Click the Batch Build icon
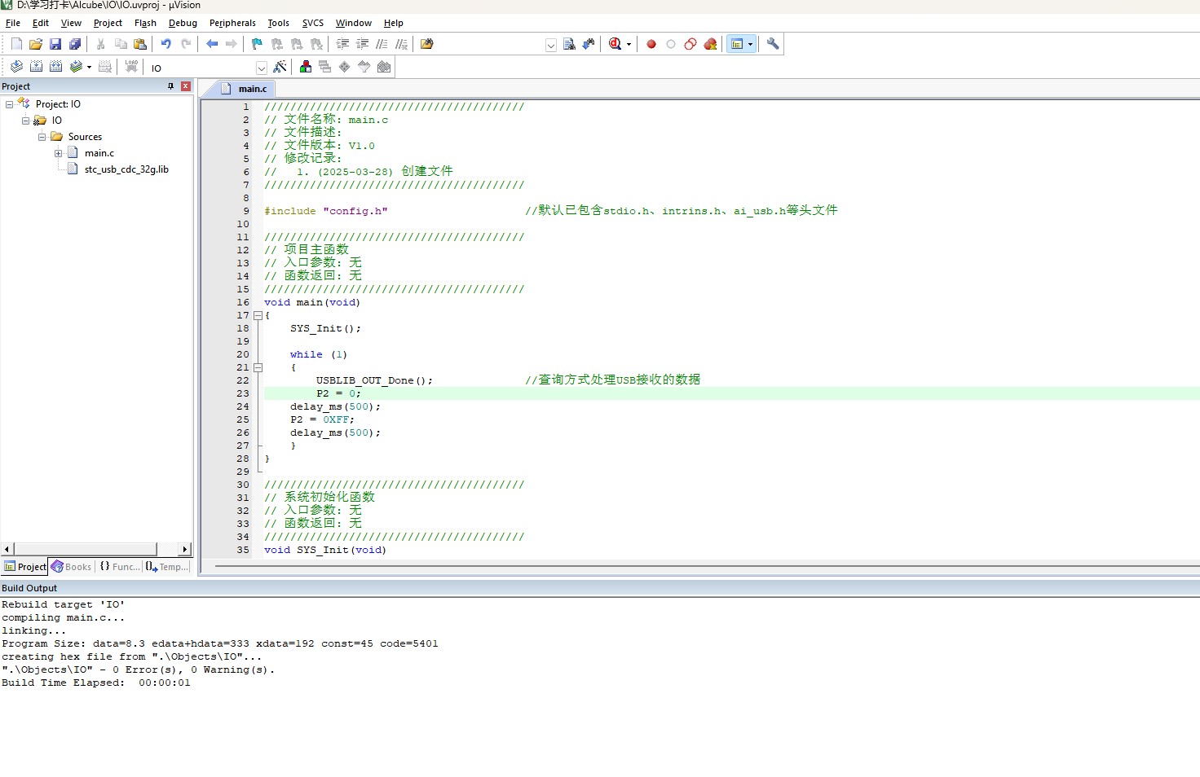1200x777 pixels. tap(76, 67)
